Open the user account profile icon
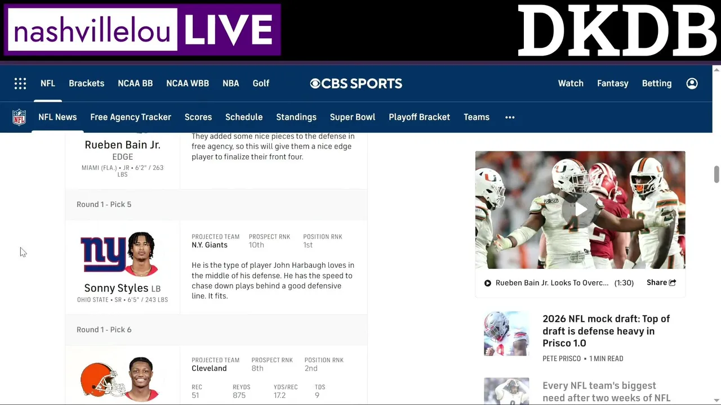This screenshot has width=721, height=405. [x=692, y=83]
